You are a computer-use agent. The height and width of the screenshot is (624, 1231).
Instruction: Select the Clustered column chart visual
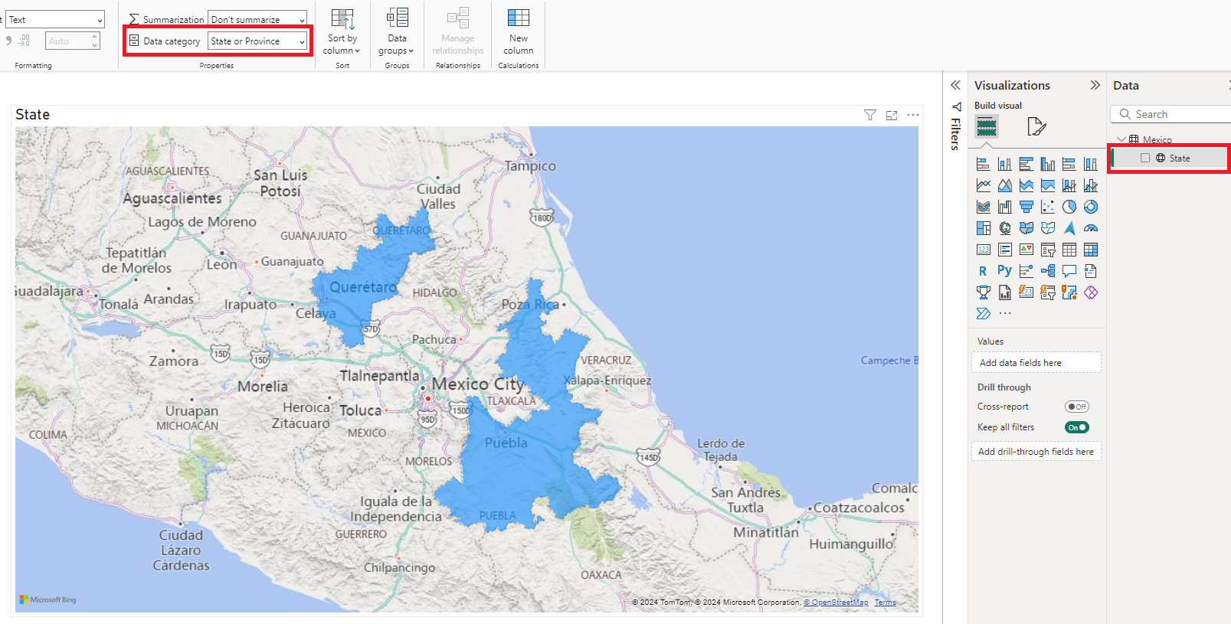(1047, 164)
